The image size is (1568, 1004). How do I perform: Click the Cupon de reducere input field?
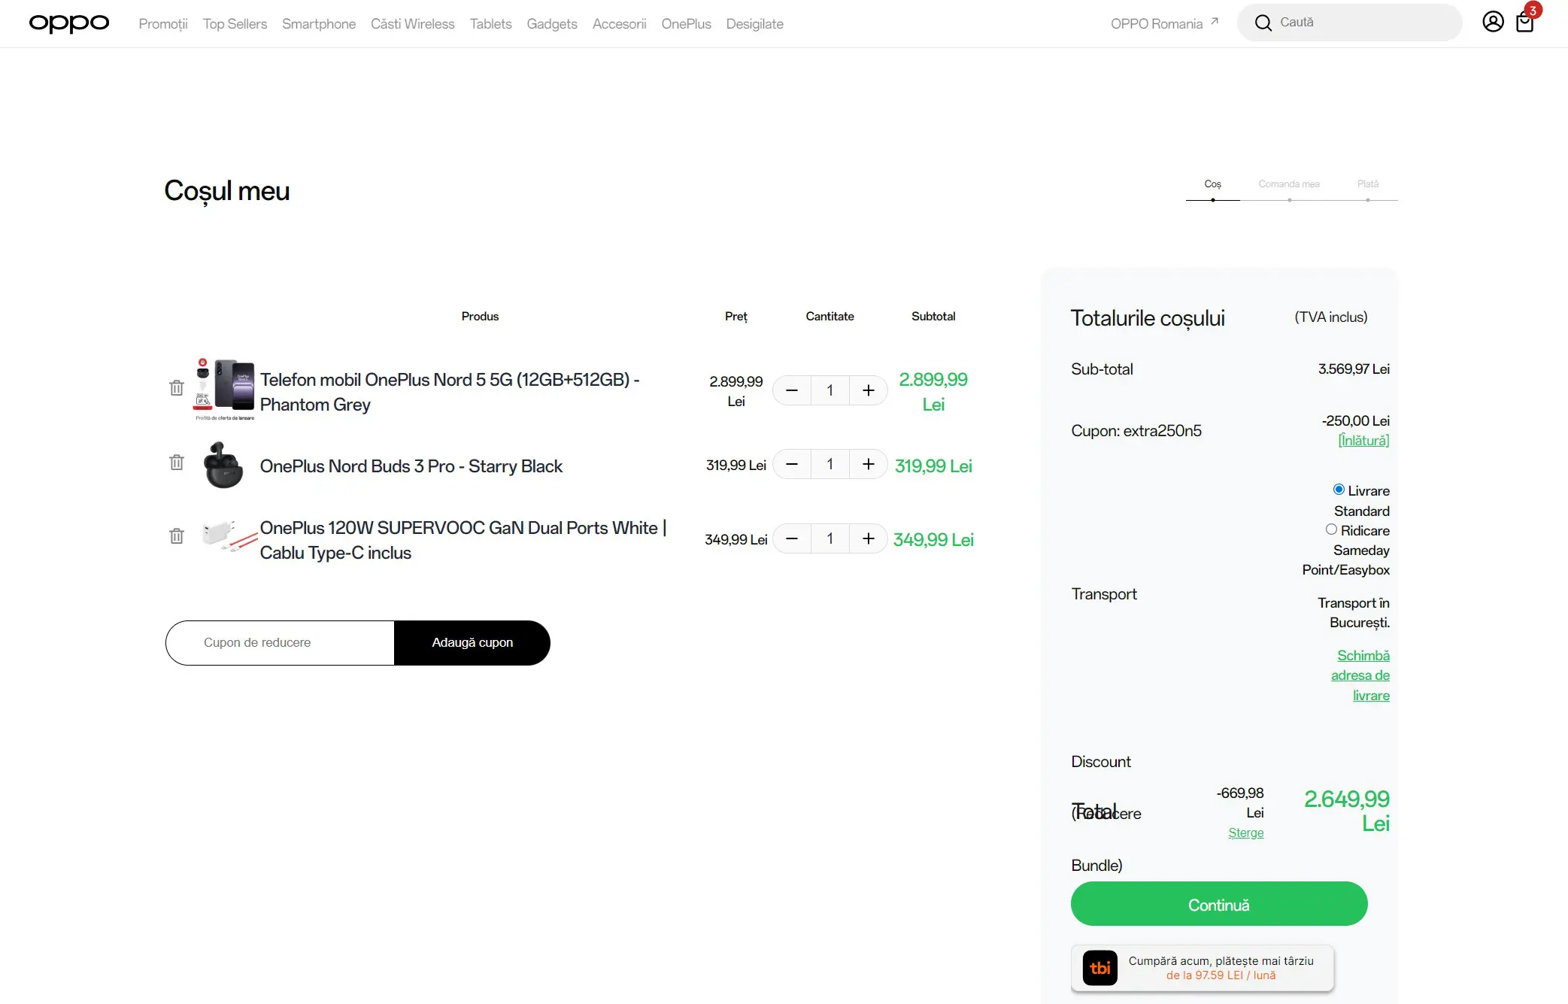281,643
